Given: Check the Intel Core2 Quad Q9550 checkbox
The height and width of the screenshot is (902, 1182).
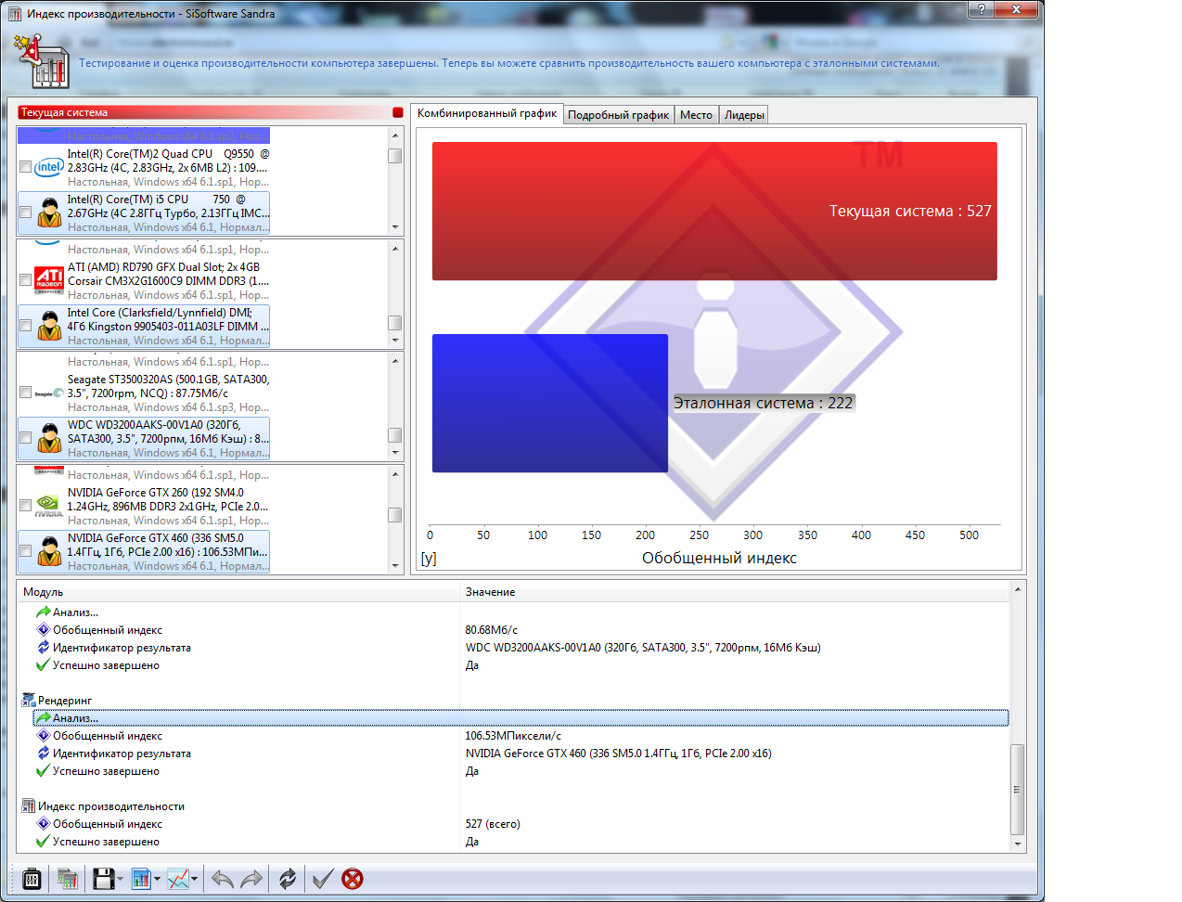Looking at the screenshot, I should [25, 167].
